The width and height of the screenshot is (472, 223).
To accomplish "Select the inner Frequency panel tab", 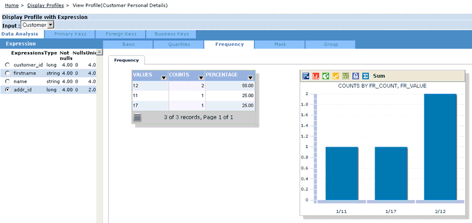I will (126, 61).
